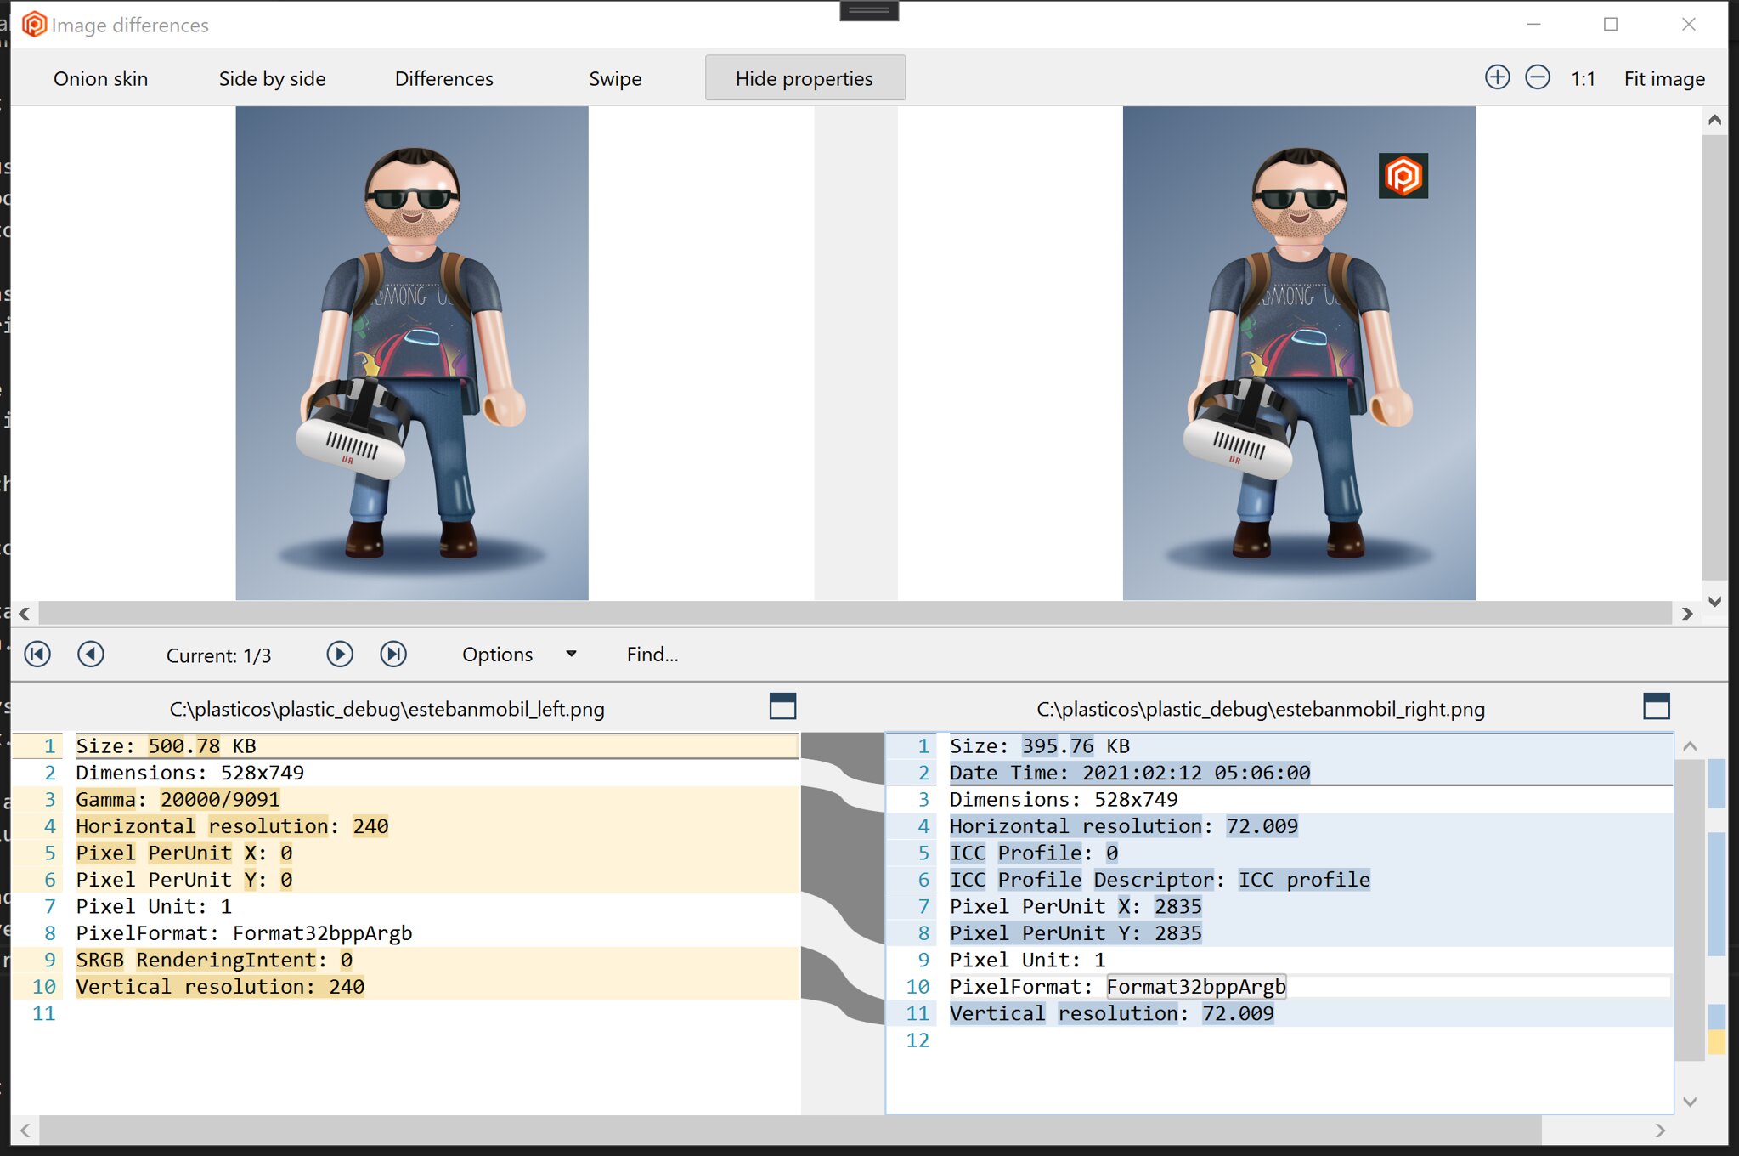Open the Differences view
Image resolution: width=1739 pixels, height=1156 pixels.
coord(443,78)
